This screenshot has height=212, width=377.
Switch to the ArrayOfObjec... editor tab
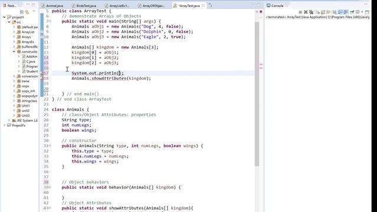click(151, 5)
